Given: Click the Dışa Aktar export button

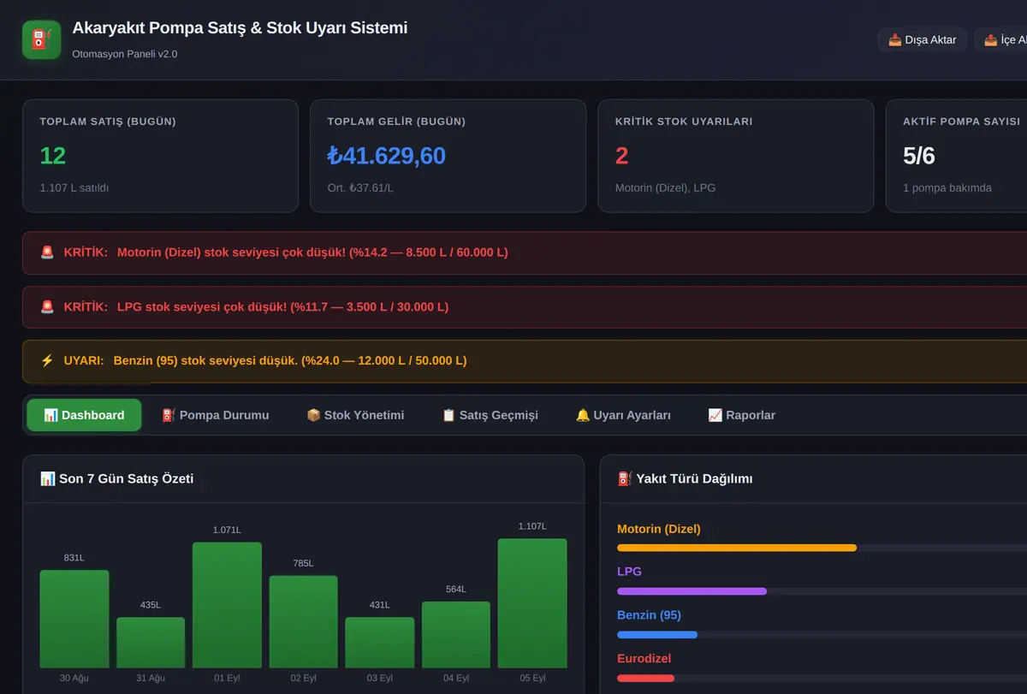Looking at the screenshot, I should click(923, 40).
